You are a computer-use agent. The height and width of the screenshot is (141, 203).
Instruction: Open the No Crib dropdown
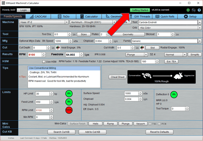click(x=200, y=28)
